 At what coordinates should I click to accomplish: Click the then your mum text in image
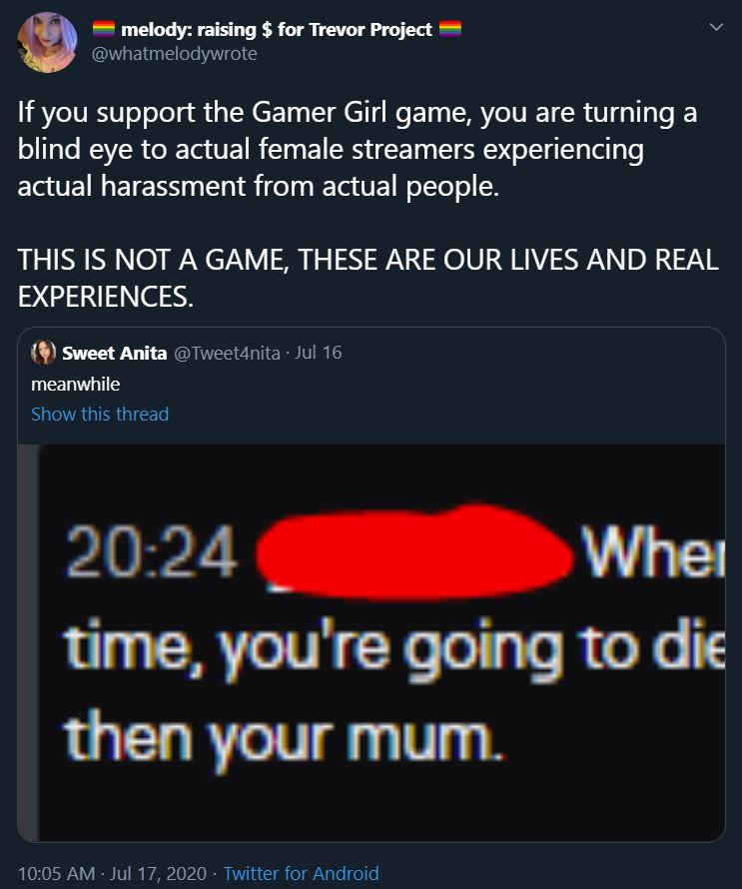pyautogui.click(x=284, y=740)
